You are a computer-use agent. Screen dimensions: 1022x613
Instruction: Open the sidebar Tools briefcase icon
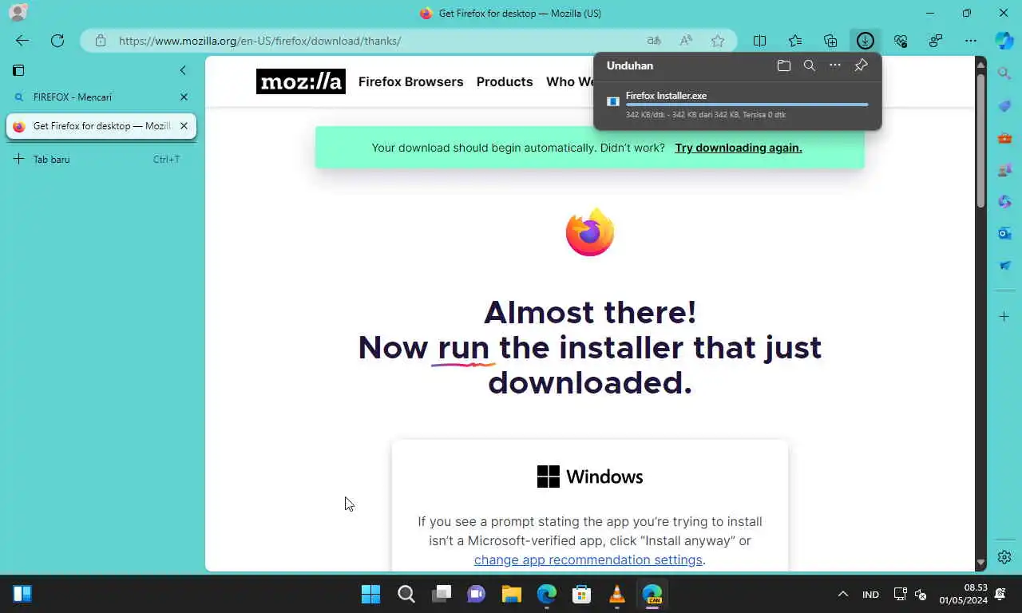coord(1004,137)
